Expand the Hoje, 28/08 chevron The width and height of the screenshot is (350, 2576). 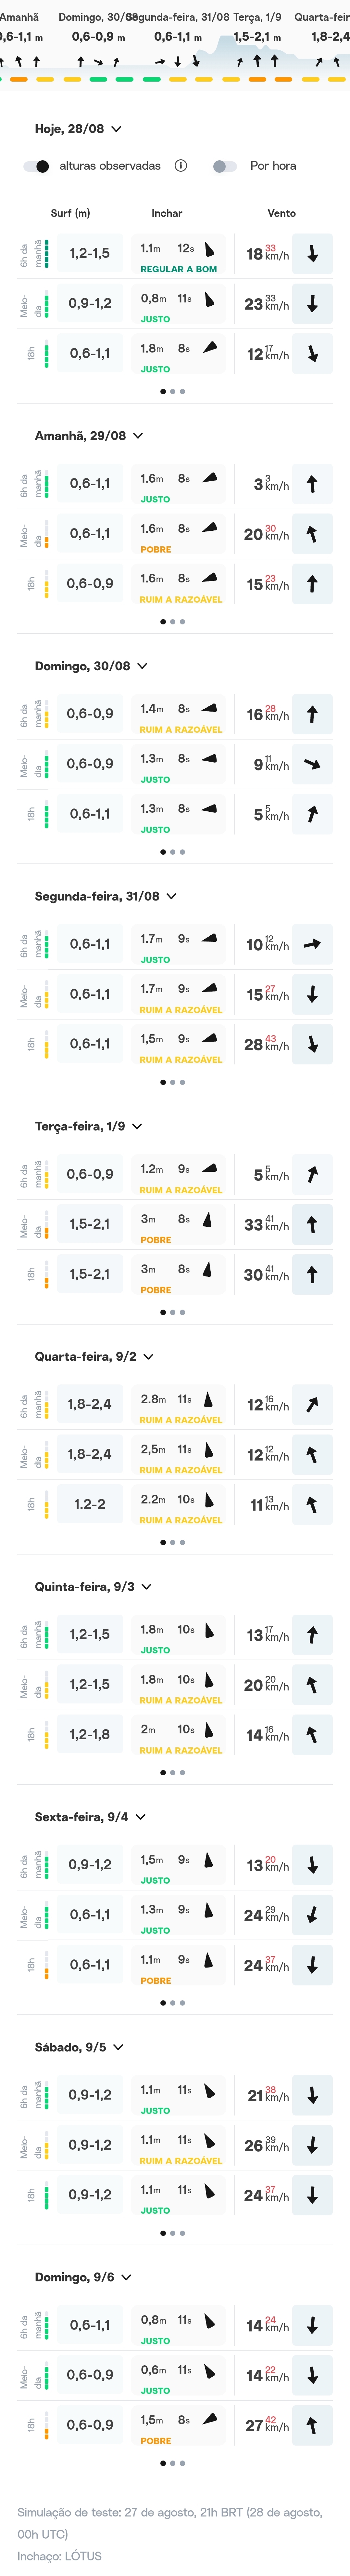(x=117, y=129)
